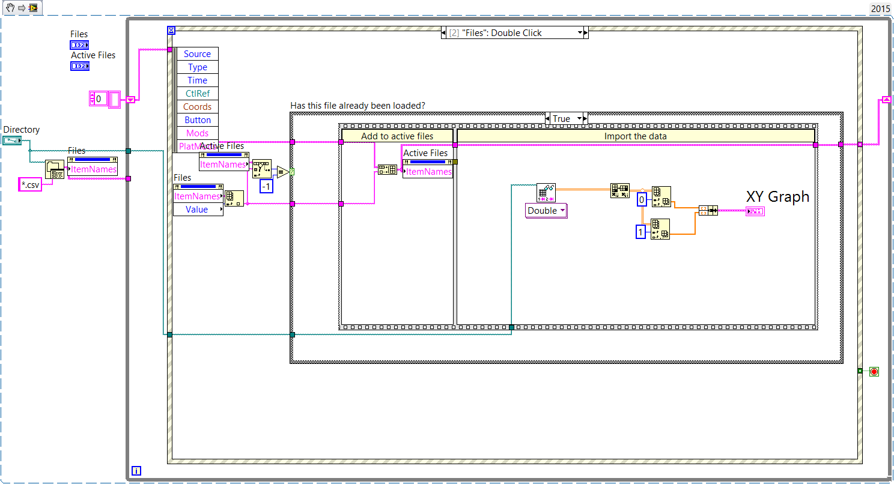This screenshot has height=484, width=894.
Task: Select ItemNames on Files node outside loop
Action: 92,169
